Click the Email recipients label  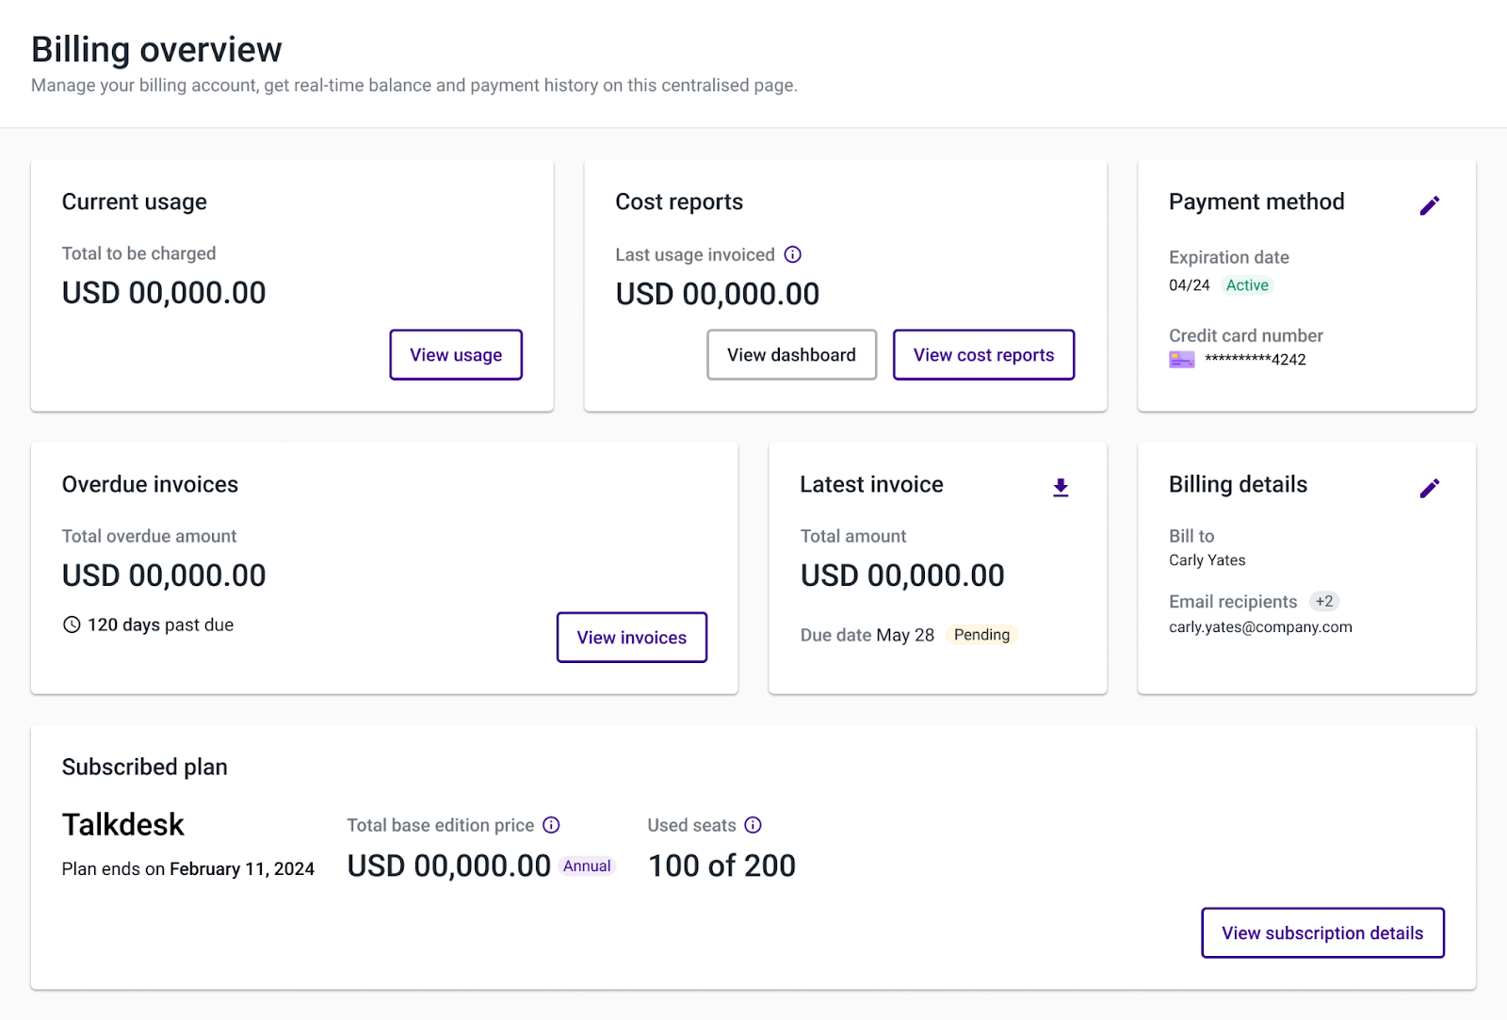(1233, 602)
